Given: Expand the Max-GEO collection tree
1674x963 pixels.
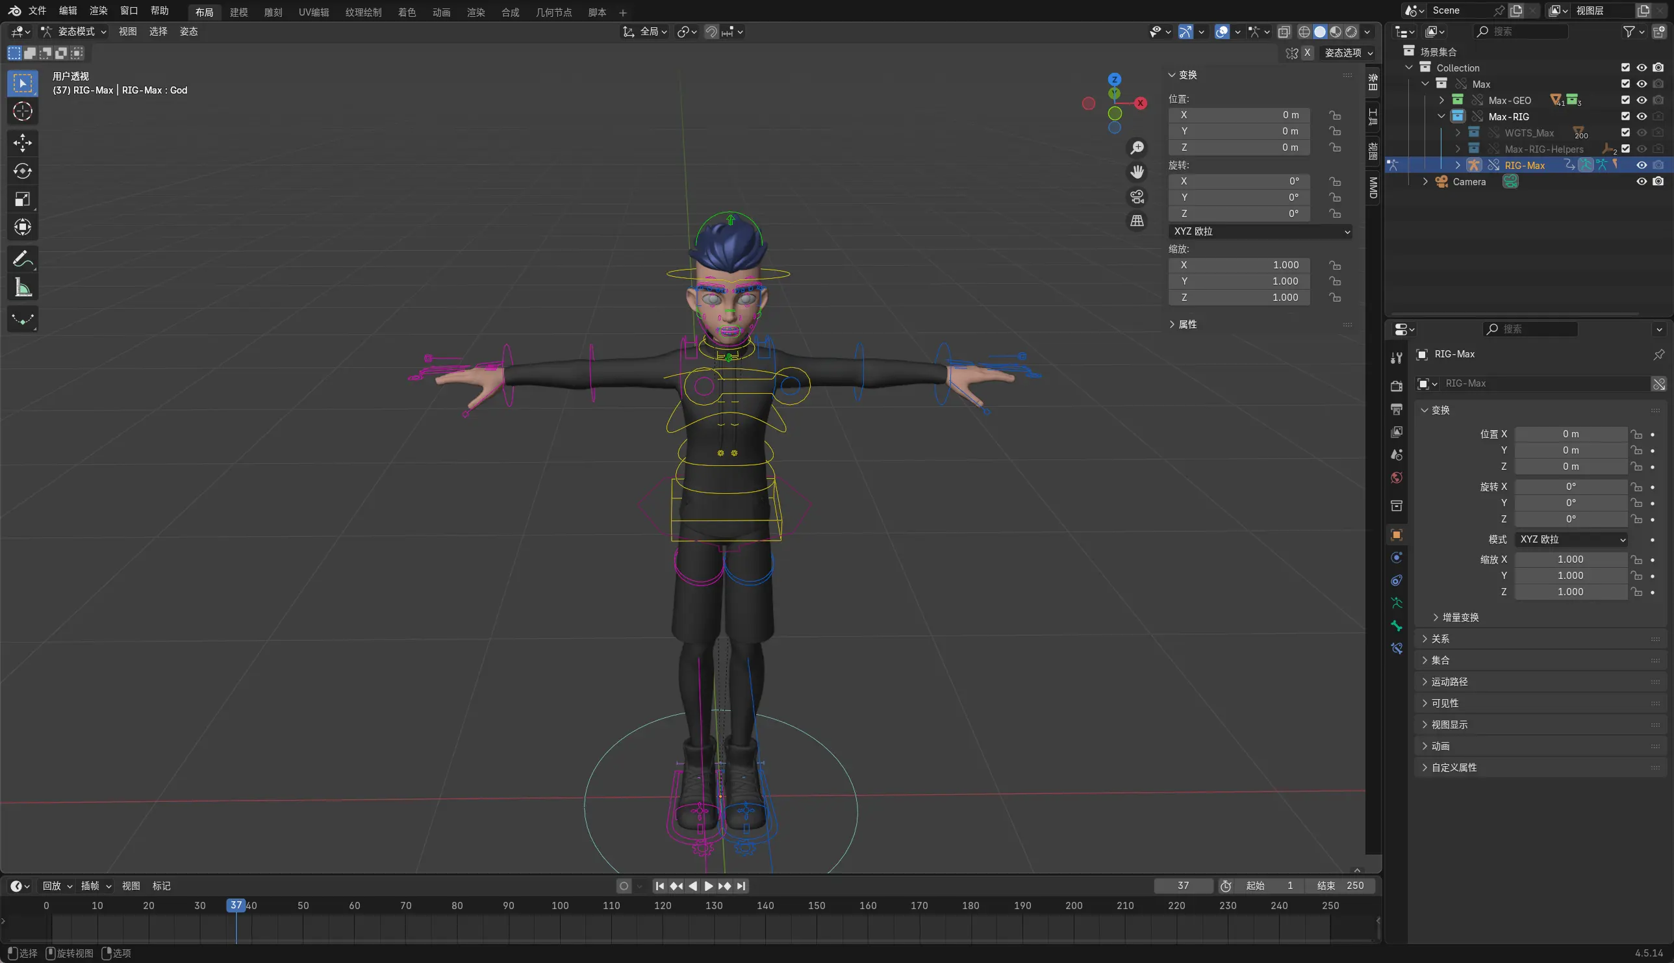Looking at the screenshot, I should coord(1442,100).
